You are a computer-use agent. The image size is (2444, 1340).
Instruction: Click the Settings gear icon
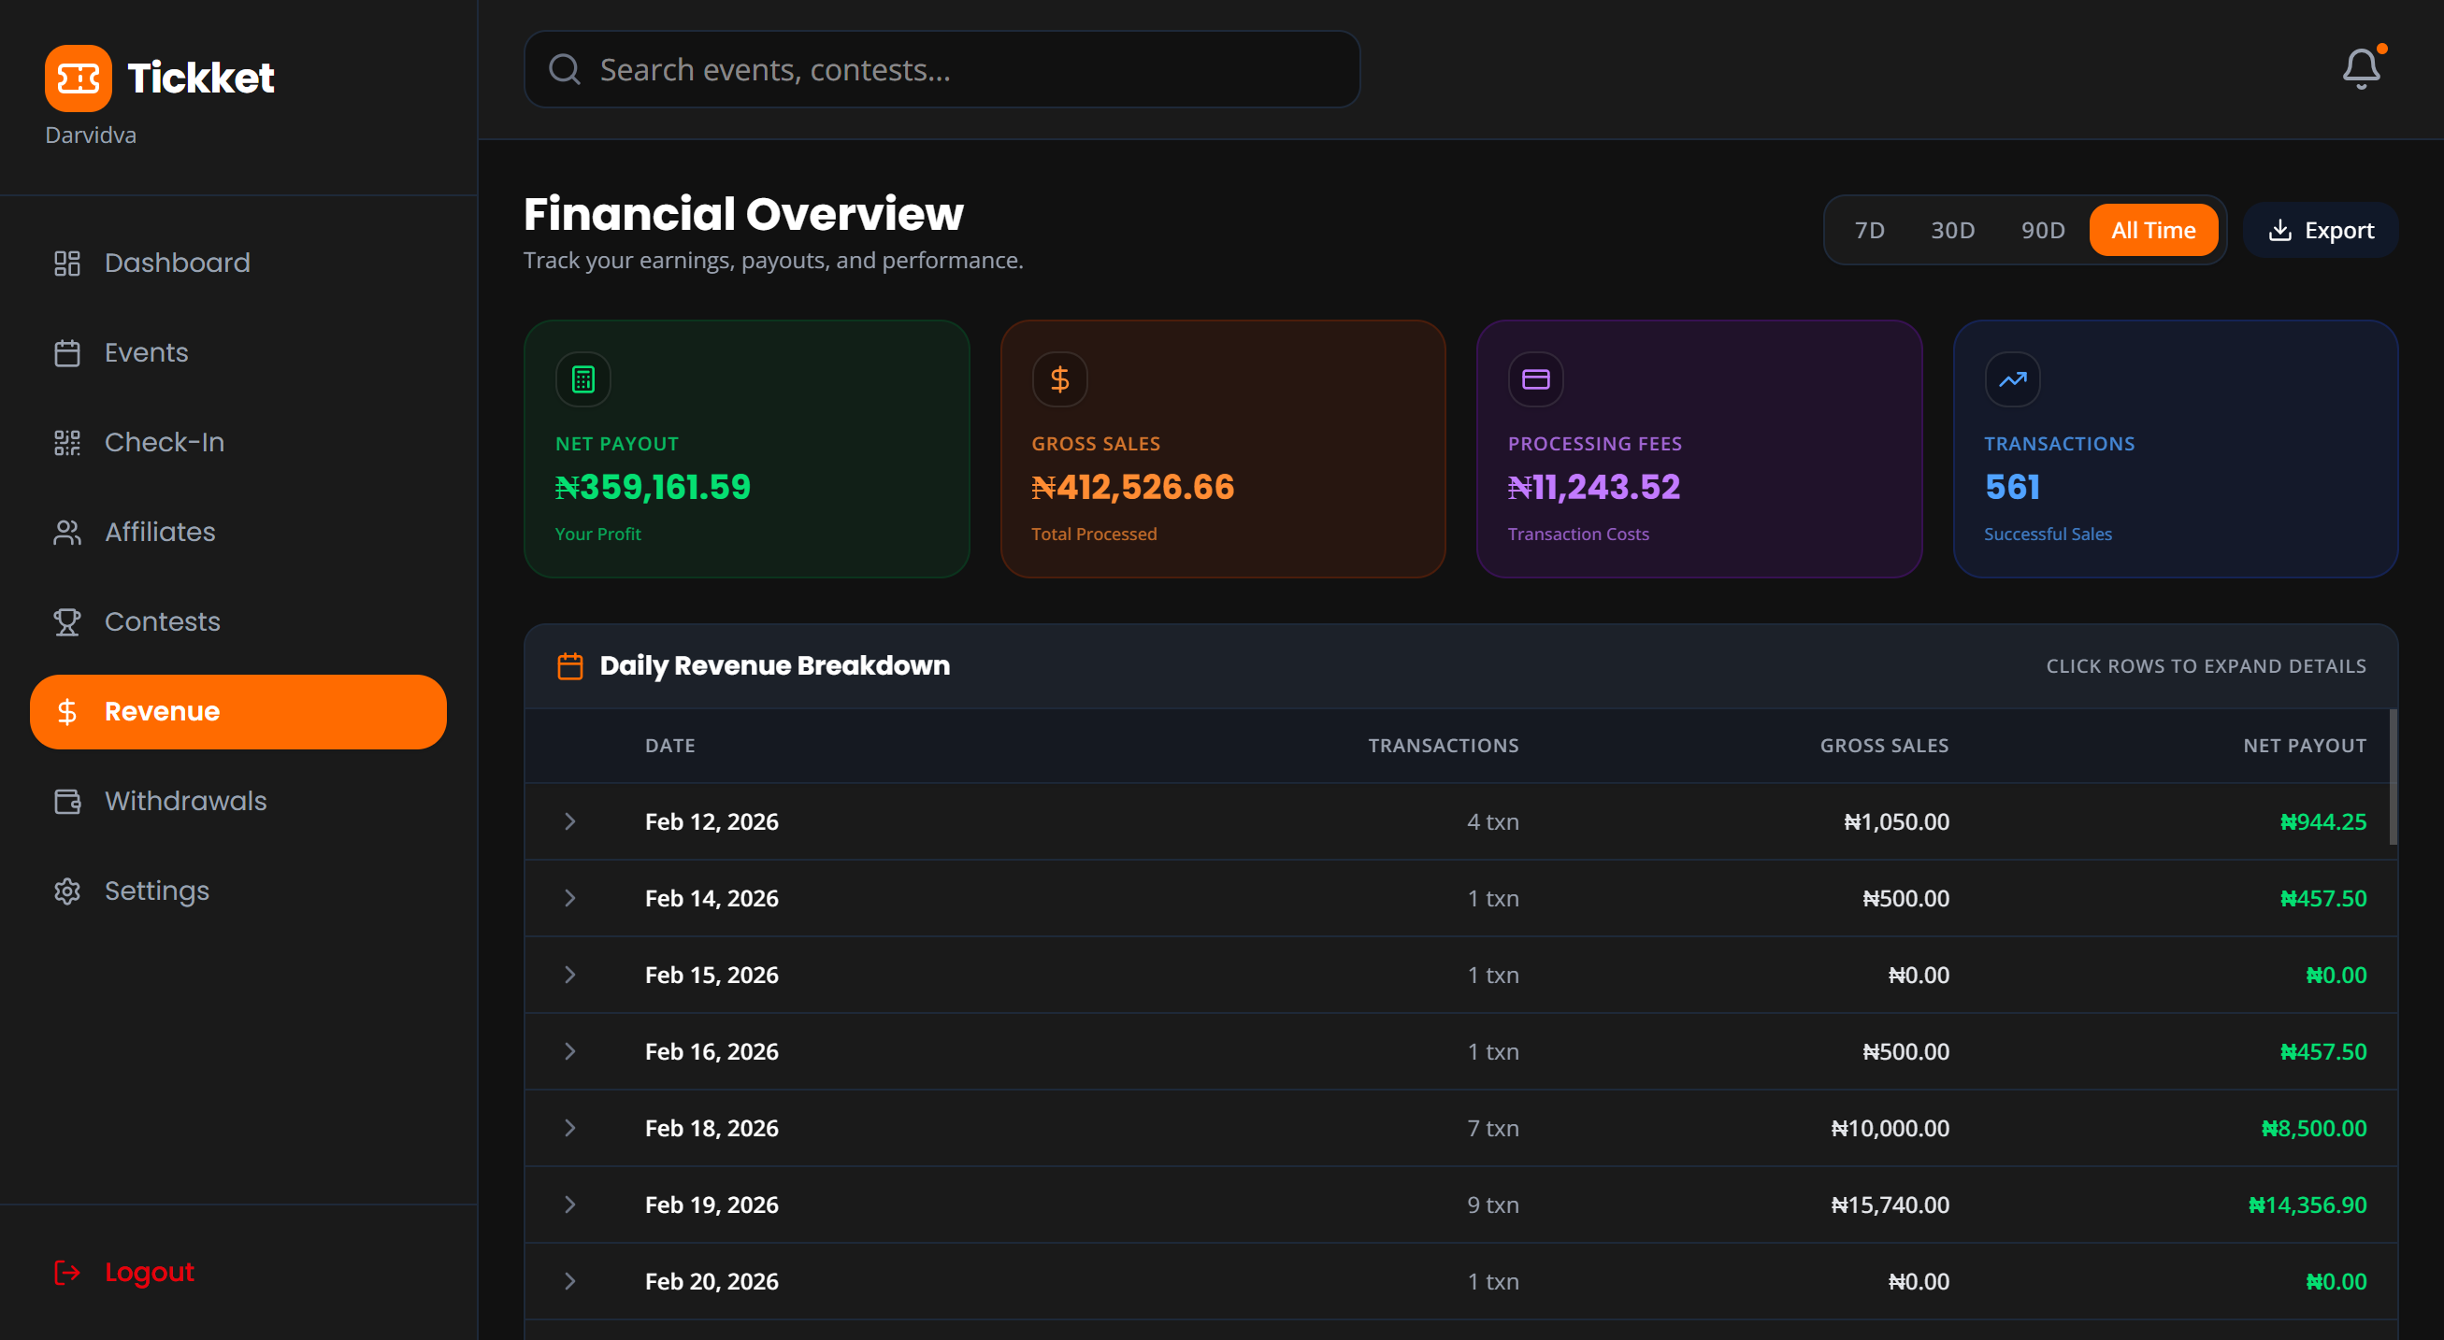(x=66, y=891)
